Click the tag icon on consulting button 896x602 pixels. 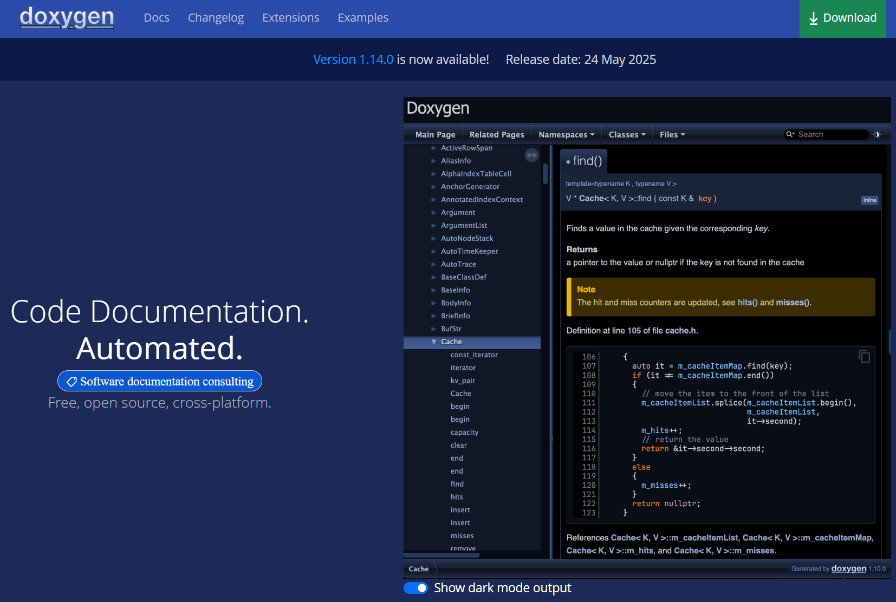click(72, 382)
